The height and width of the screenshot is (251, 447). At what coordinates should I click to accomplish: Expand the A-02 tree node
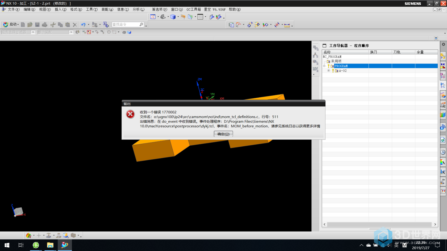329,70
